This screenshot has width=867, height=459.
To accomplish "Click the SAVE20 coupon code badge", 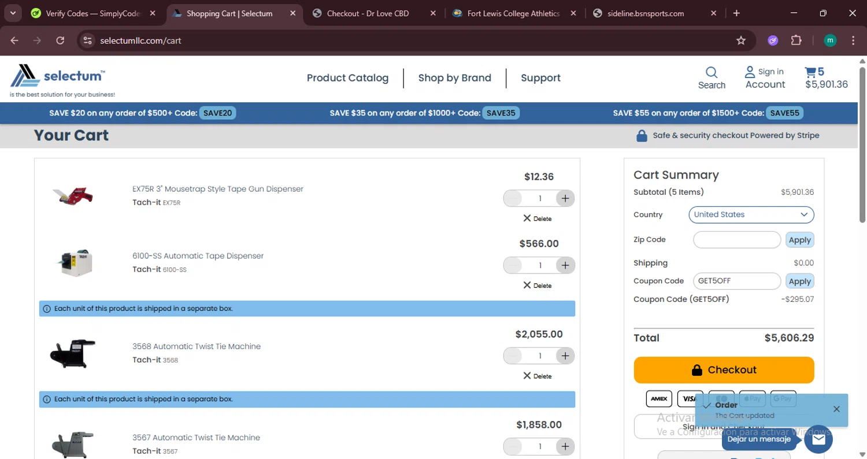I will 217,113.
